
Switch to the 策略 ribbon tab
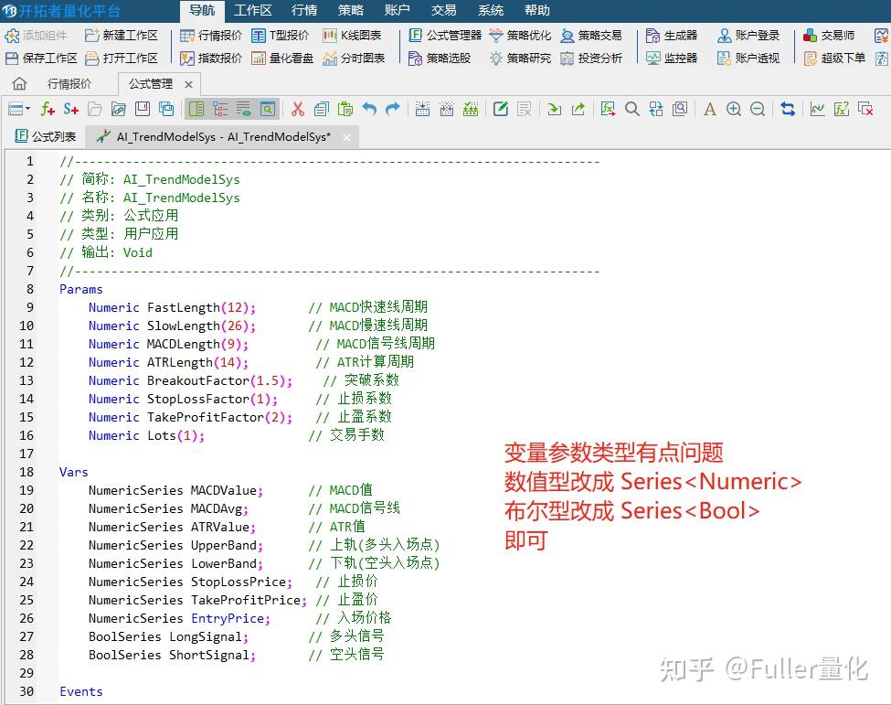(x=352, y=10)
